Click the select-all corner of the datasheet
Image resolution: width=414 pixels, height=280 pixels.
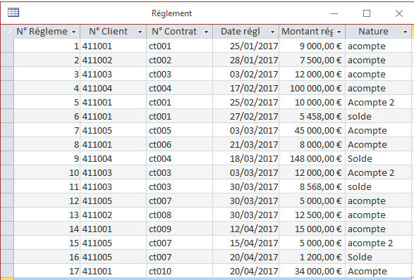pyautogui.click(x=7, y=32)
